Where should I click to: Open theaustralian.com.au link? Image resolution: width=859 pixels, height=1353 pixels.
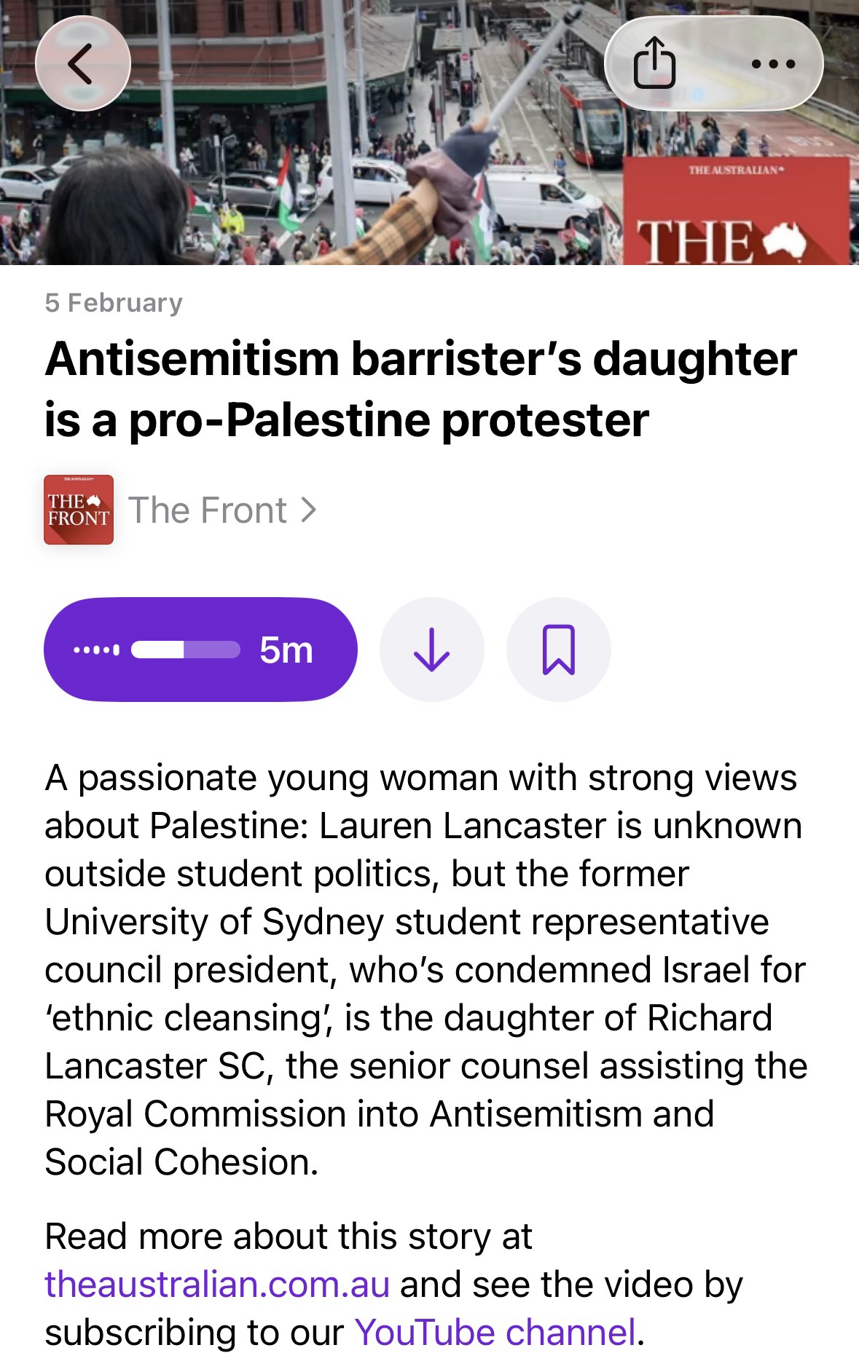coord(217,1285)
